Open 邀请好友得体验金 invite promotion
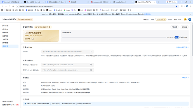193x108 pixels. pyautogui.click(x=25, y=19)
